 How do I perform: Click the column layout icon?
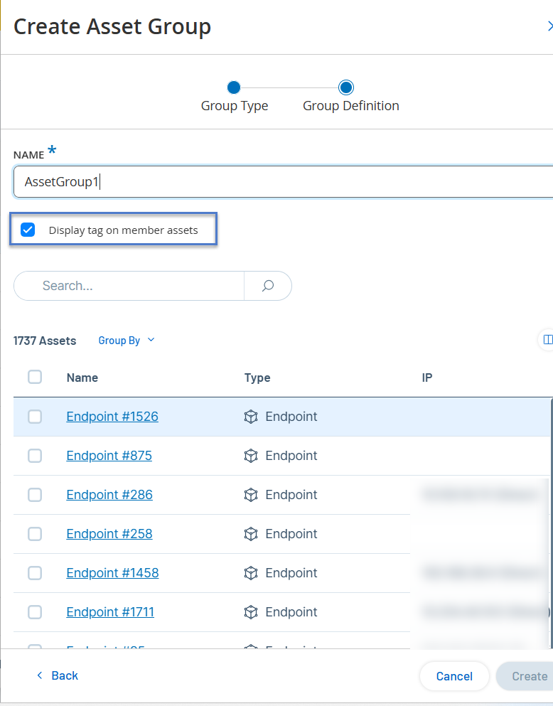coord(547,340)
